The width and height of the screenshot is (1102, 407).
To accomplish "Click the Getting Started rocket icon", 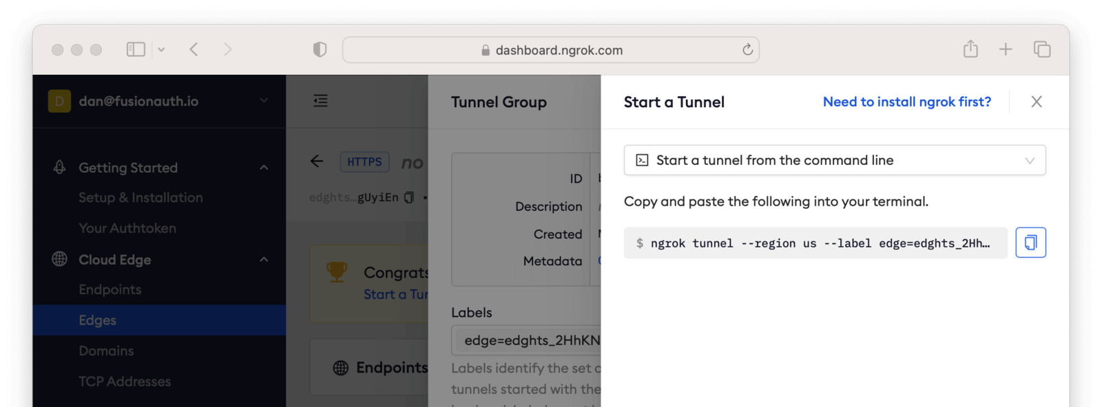I will (59, 168).
